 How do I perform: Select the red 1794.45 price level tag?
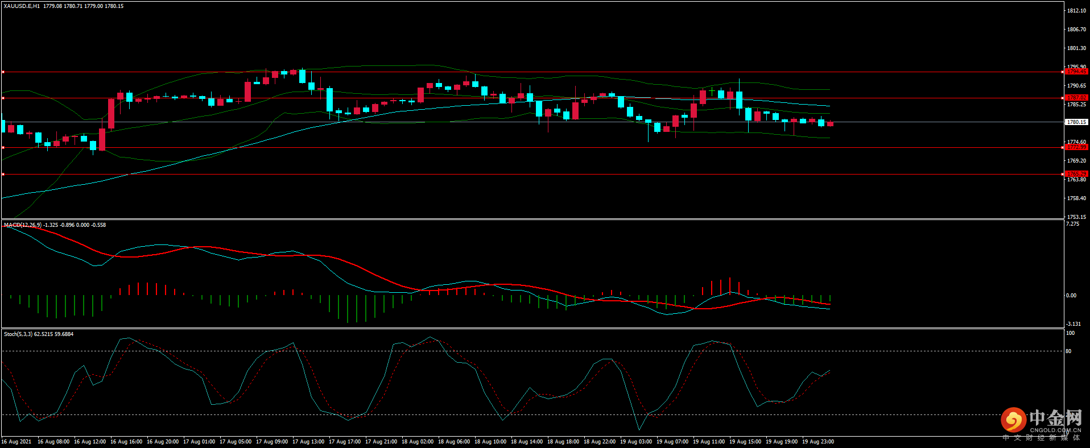(x=1076, y=72)
